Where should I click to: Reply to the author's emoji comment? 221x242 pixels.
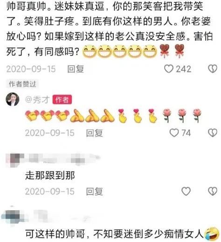pyautogui.click(x=95, y=133)
